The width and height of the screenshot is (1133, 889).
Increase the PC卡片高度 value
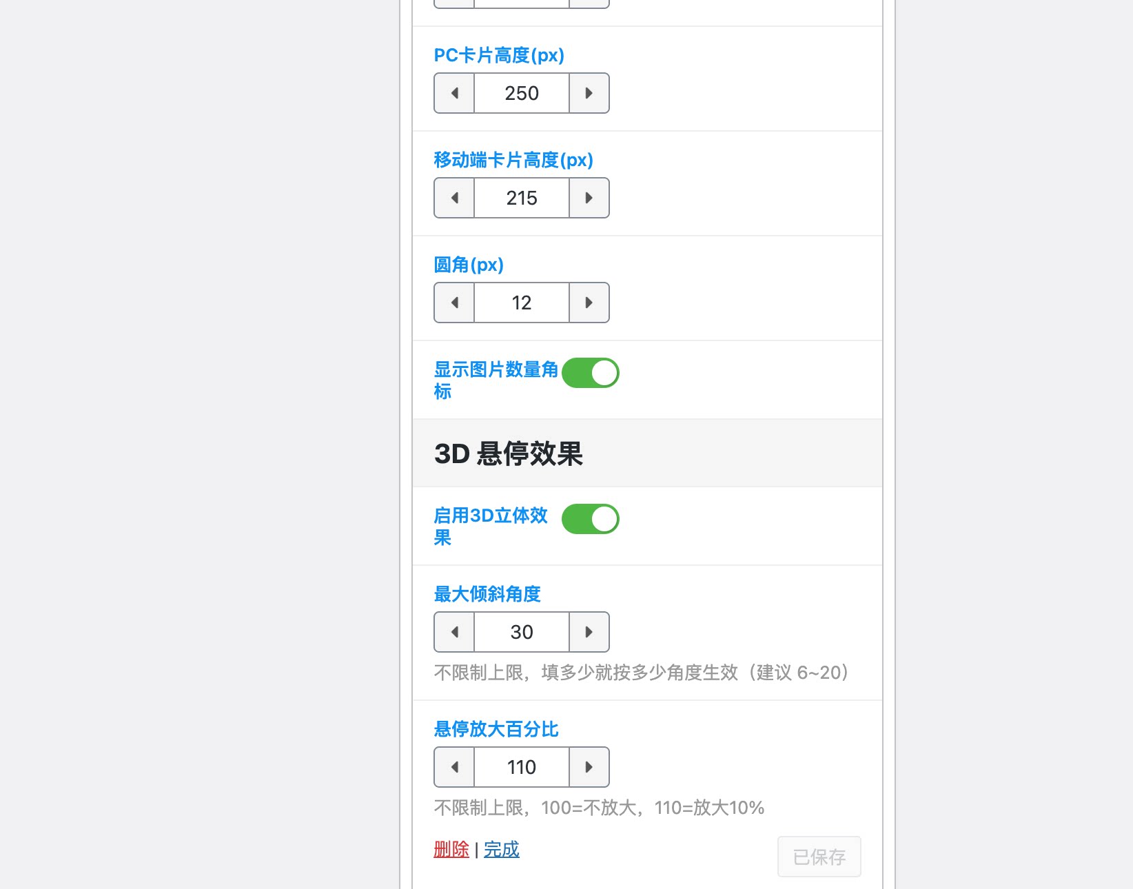pyautogui.click(x=589, y=93)
